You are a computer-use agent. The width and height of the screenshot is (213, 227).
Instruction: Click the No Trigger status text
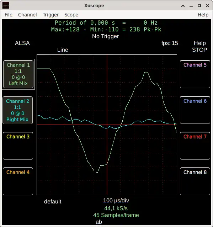pos(105,36)
